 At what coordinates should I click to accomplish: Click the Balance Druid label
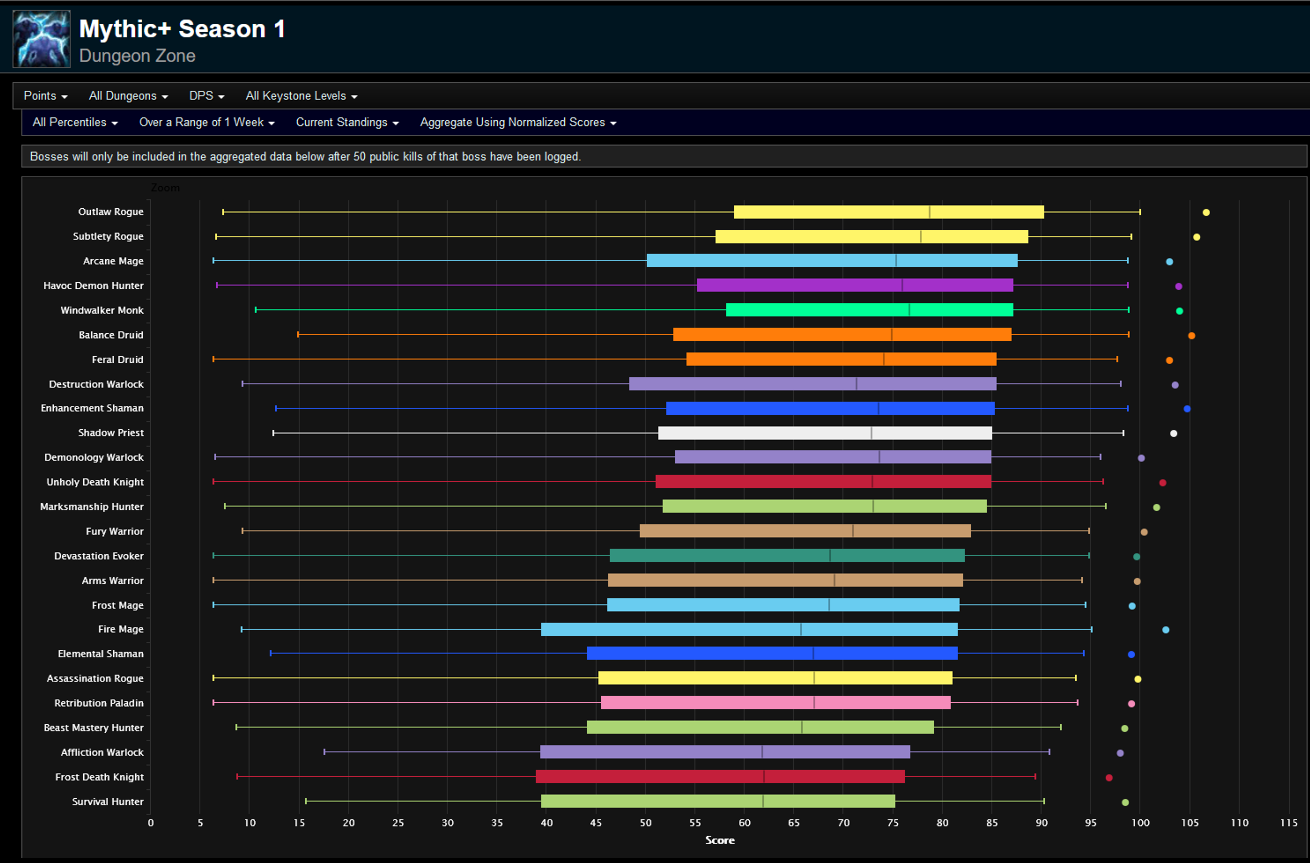111,335
